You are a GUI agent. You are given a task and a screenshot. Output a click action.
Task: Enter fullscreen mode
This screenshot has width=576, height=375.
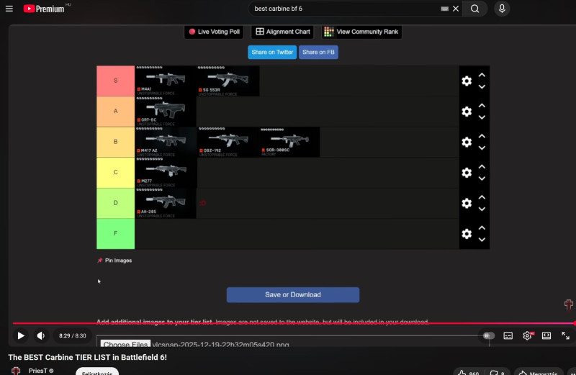[x=566, y=335]
